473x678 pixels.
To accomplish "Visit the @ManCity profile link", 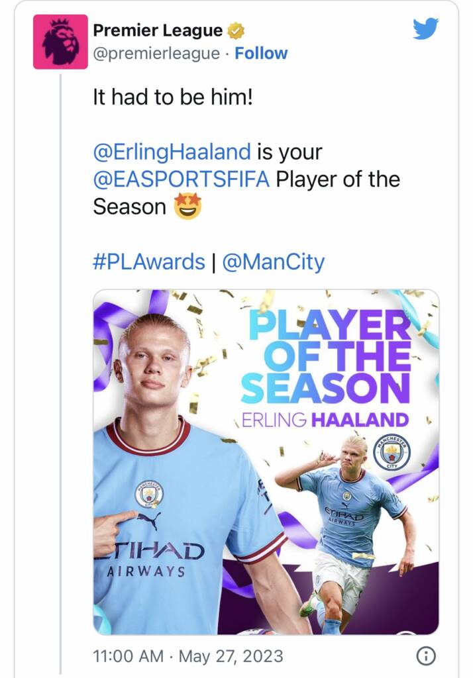I will coord(273,262).
